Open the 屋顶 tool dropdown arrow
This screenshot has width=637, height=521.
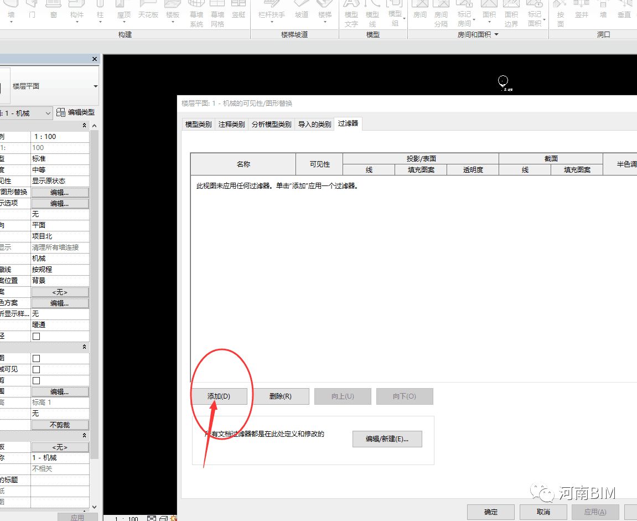pyautogui.click(x=124, y=22)
